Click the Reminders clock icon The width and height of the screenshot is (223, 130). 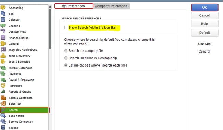[x=3, y=86]
